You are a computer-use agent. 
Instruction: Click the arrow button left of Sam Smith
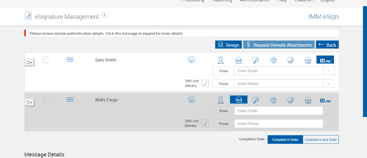point(30,63)
